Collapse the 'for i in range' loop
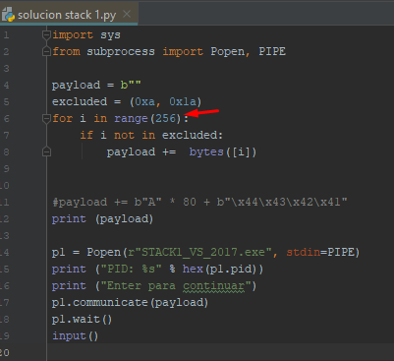394x361 pixels. (x=46, y=118)
